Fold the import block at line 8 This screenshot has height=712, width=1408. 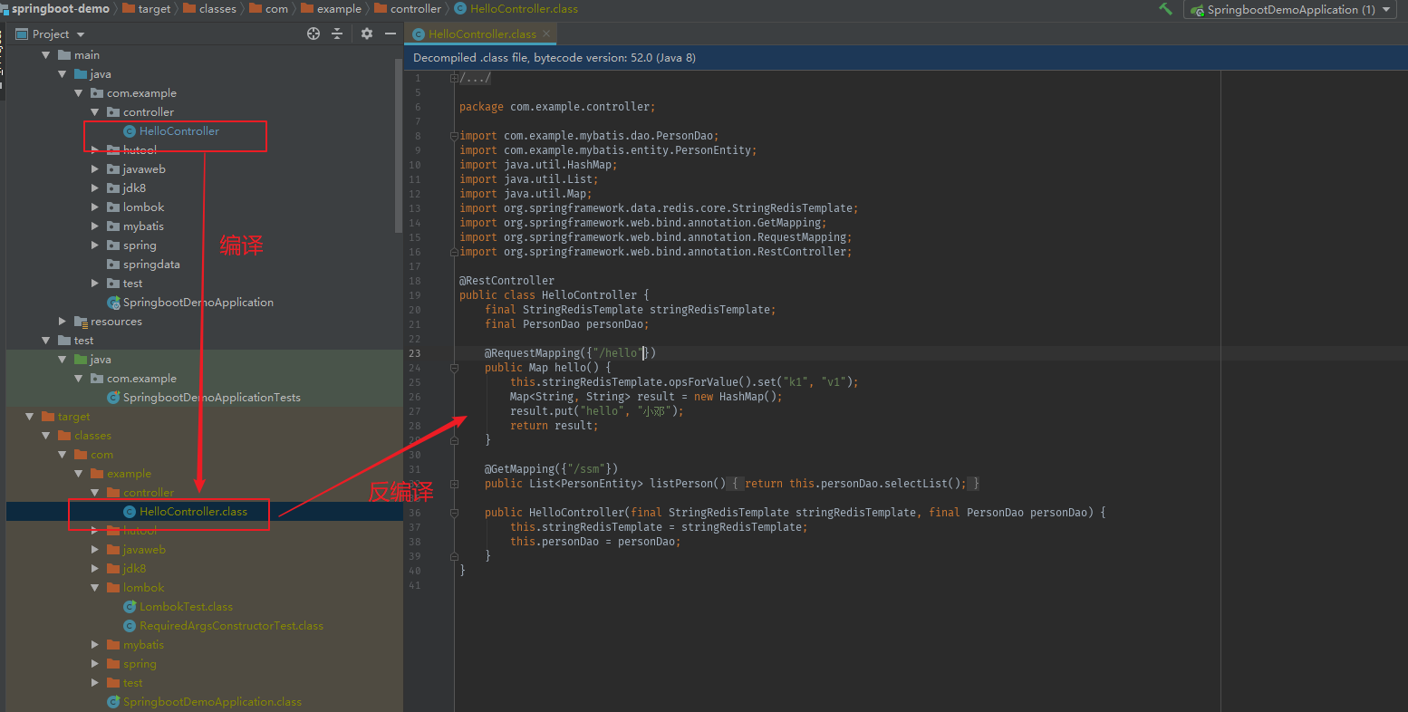tap(454, 136)
